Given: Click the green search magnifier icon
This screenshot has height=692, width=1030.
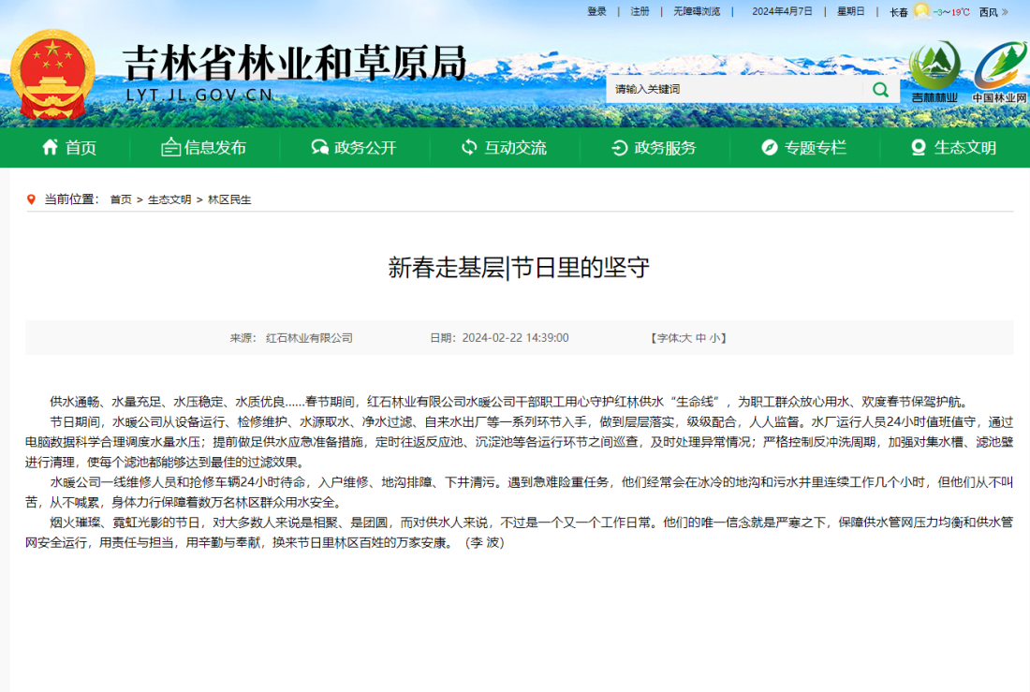Looking at the screenshot, I should [x=880, y=89].
